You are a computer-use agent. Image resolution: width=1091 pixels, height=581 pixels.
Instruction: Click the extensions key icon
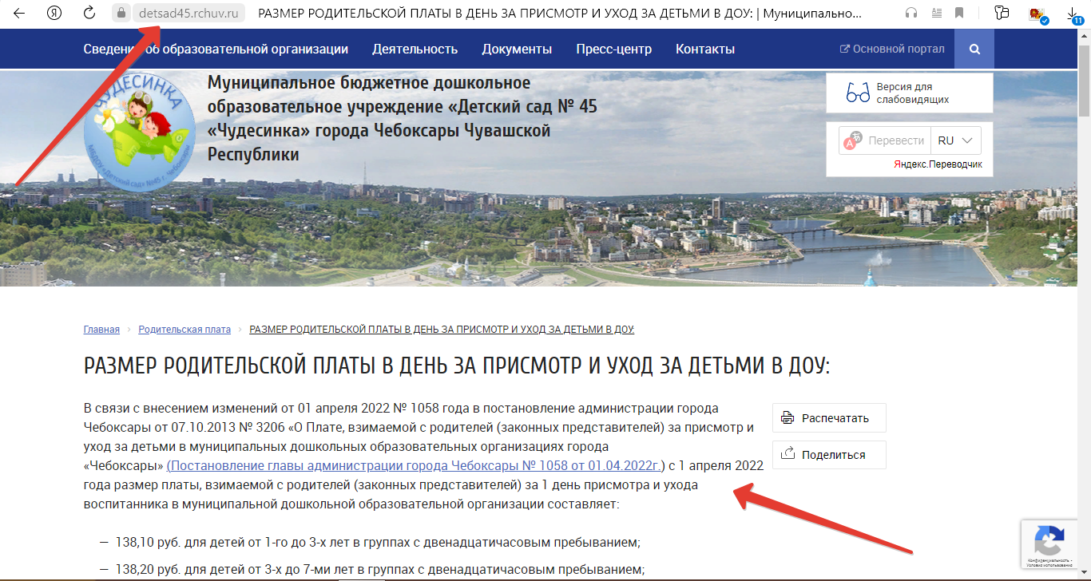(x=1002, y=12)
